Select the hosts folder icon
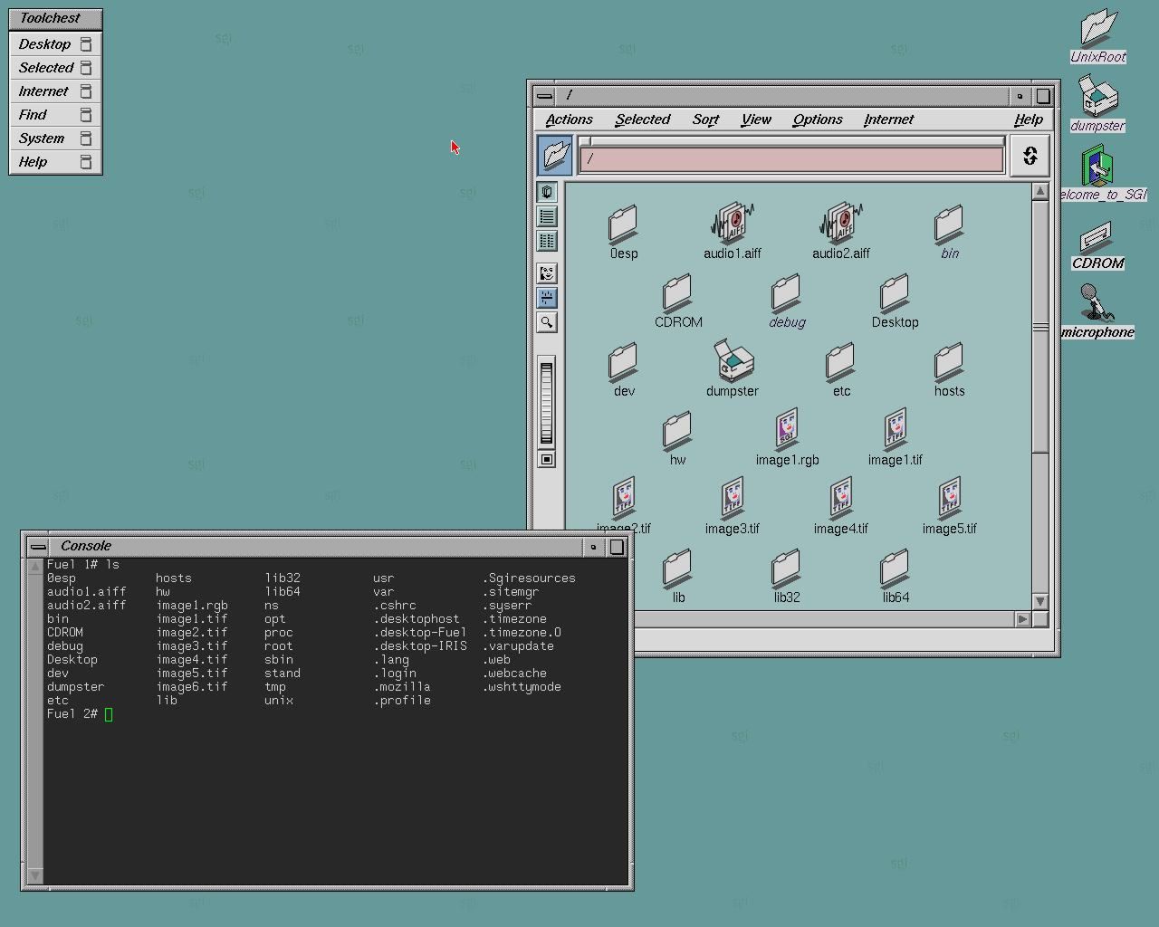Screen dimensions: 1159x927 (950, 369)
